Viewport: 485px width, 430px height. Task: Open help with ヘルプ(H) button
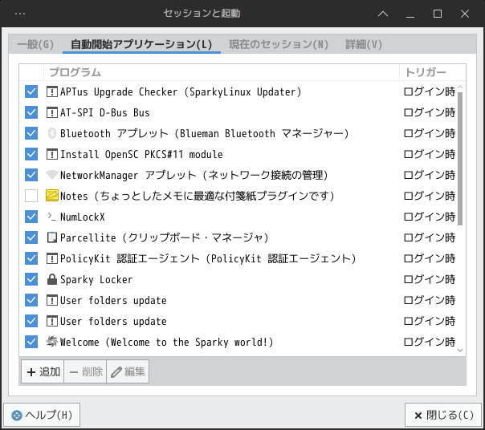42,415
